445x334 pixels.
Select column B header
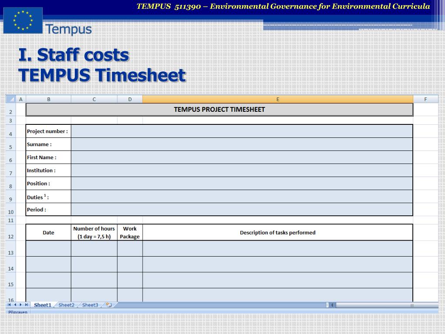pyautogui.click(x=49, y=99)
